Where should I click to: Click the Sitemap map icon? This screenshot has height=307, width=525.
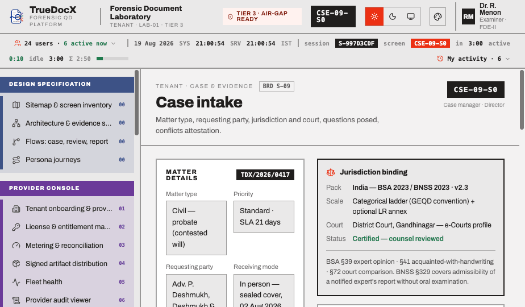pyautogui.click(x=16, y=105)
